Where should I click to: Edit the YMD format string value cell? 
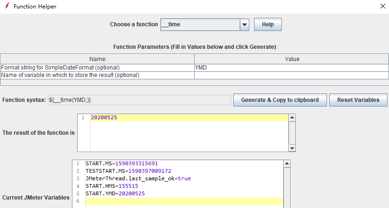click(291, 67)
